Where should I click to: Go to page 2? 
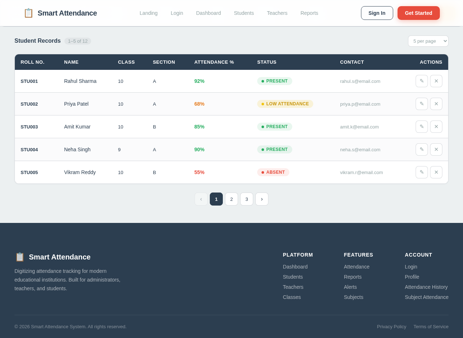231,199
